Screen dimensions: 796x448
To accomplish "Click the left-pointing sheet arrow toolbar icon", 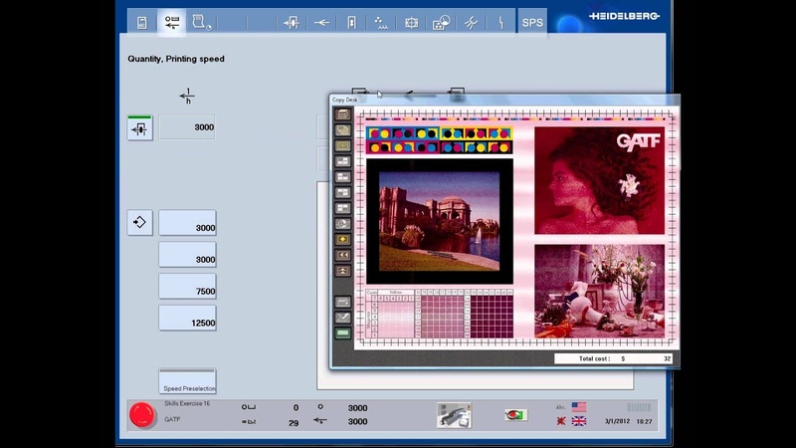I will (x=321, y=22).
